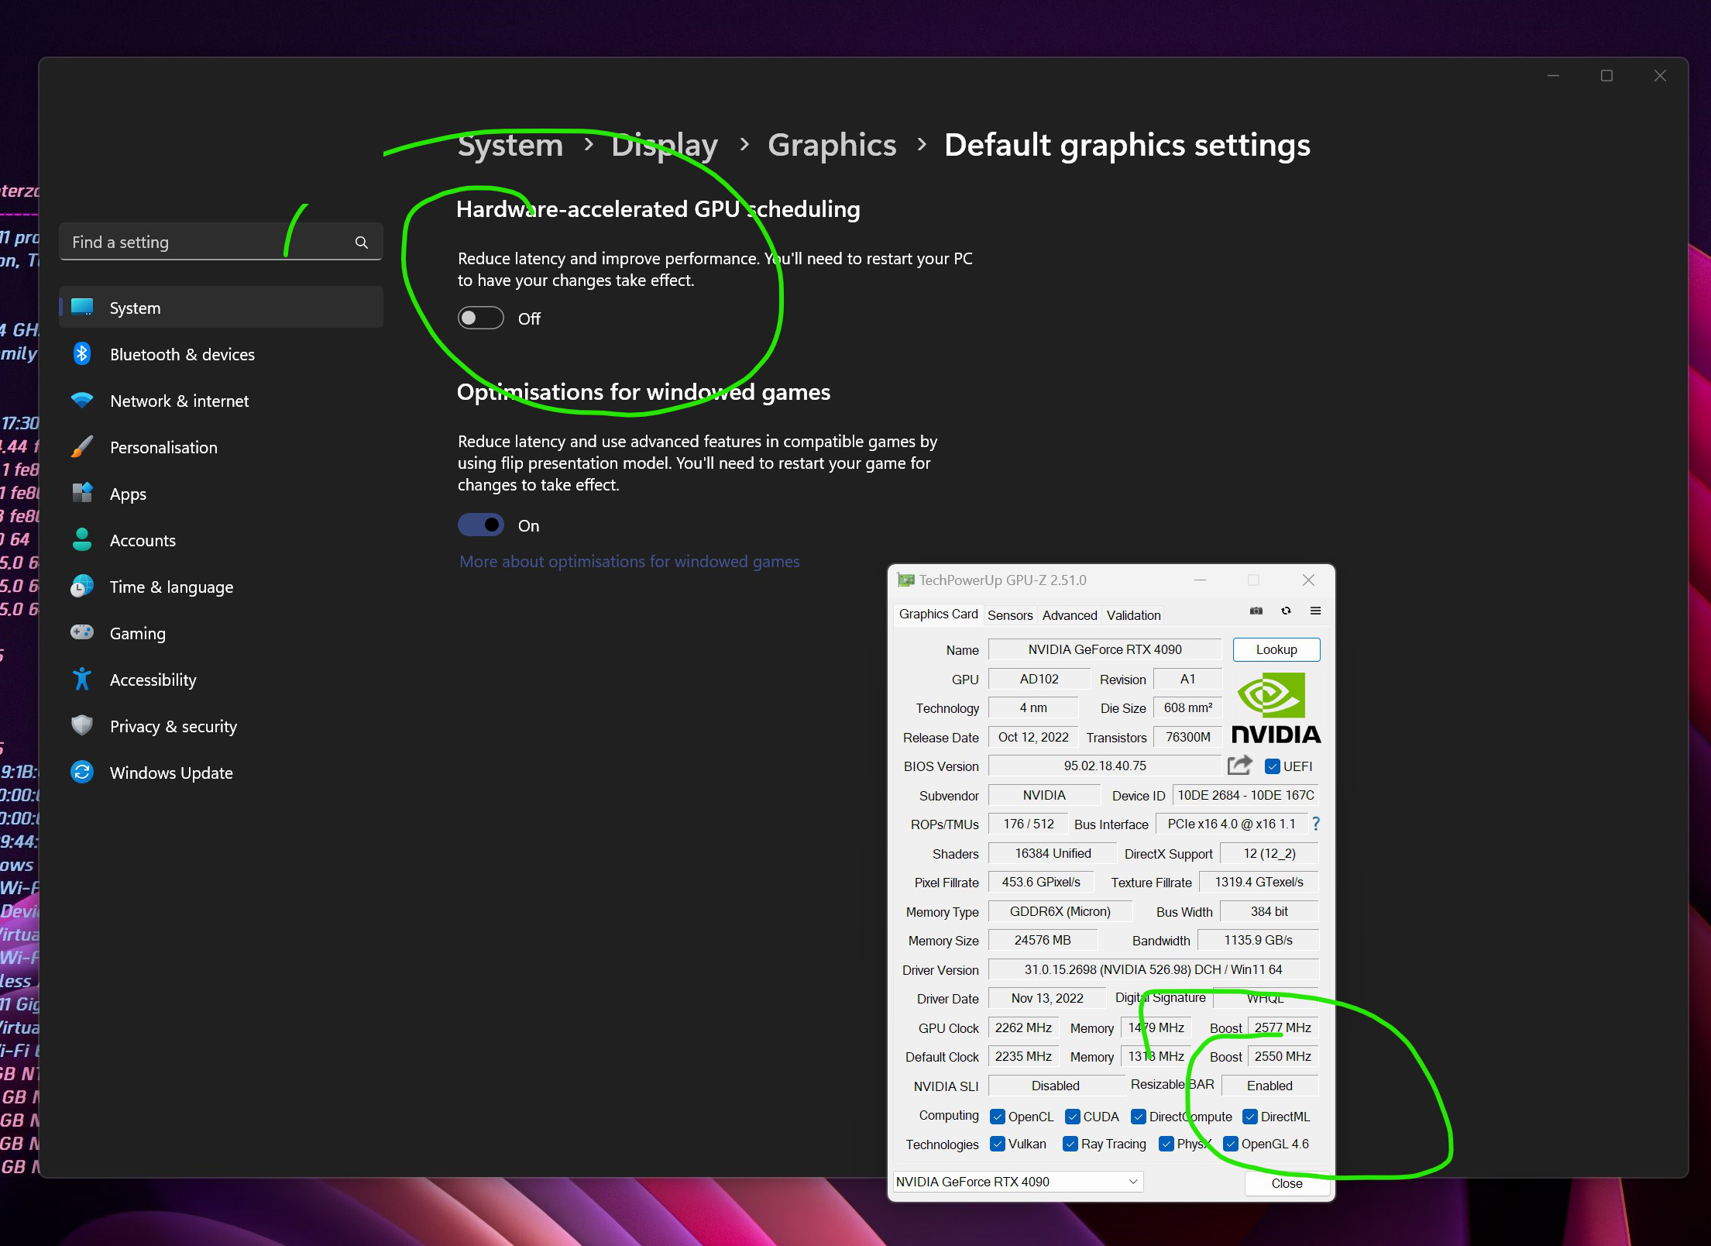Open Accessibility settings icon
The width and height of the screenshot is (1711, 1246).
point(81,680)
